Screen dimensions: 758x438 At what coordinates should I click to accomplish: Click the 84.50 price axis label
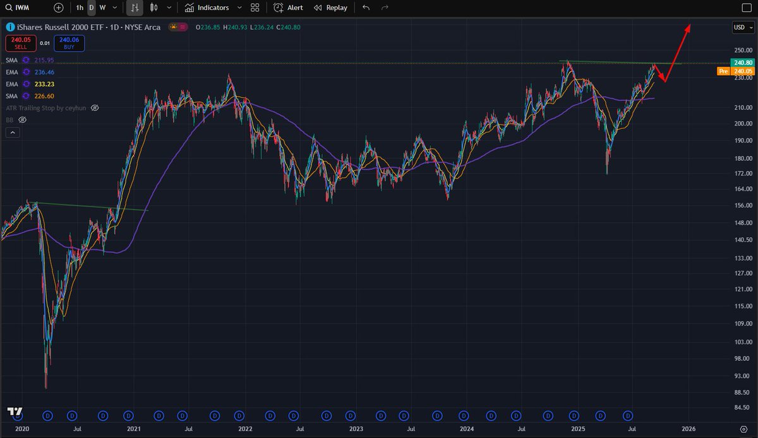click(x=742, y=407)
